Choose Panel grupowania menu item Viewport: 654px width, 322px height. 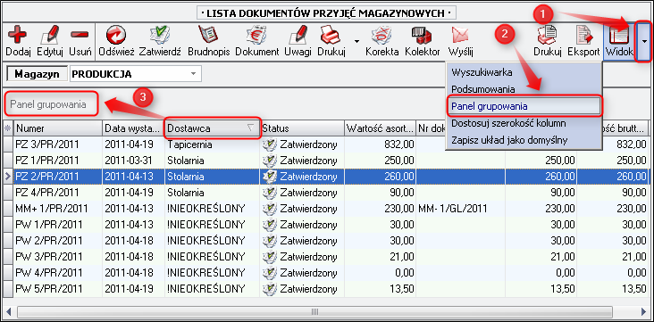(524, 106)
